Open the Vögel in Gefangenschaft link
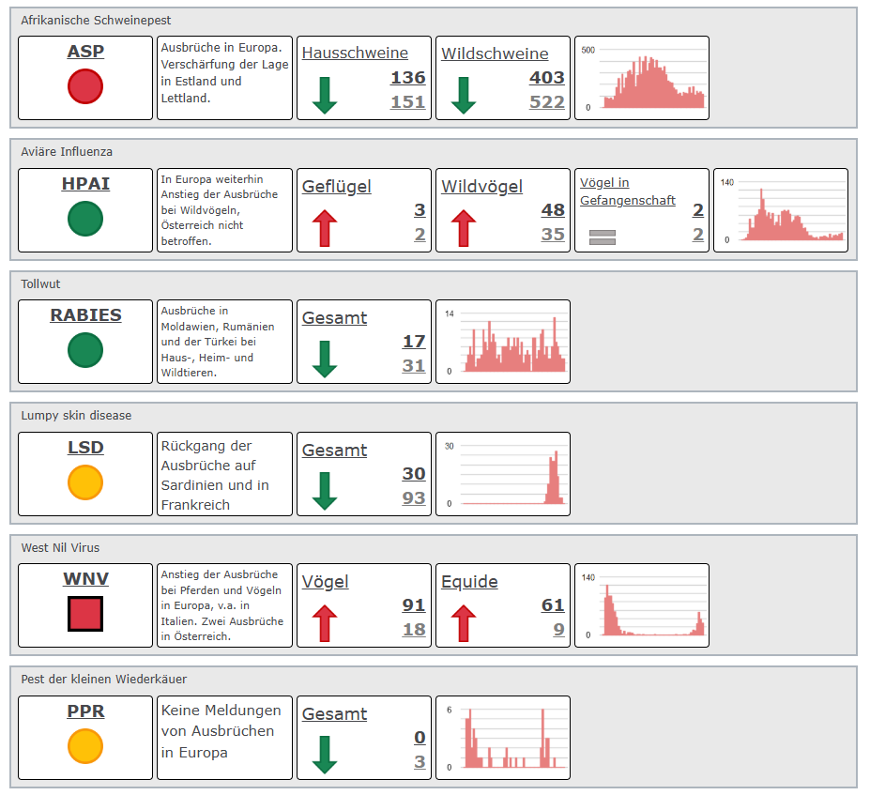The height and width of the screenshot is (795, 870). 628,191
